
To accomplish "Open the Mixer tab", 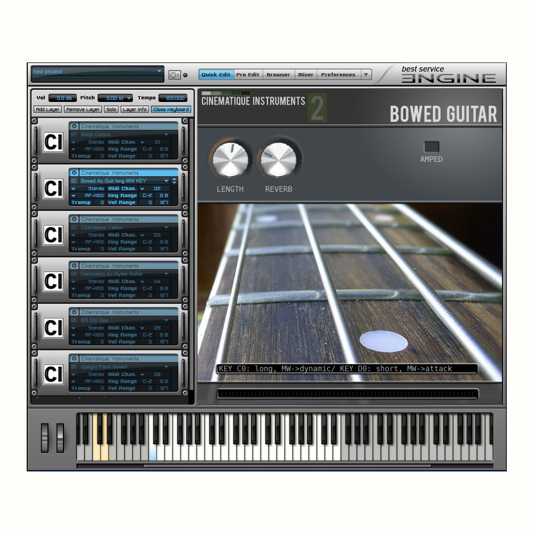I will (x=305, y=75).
